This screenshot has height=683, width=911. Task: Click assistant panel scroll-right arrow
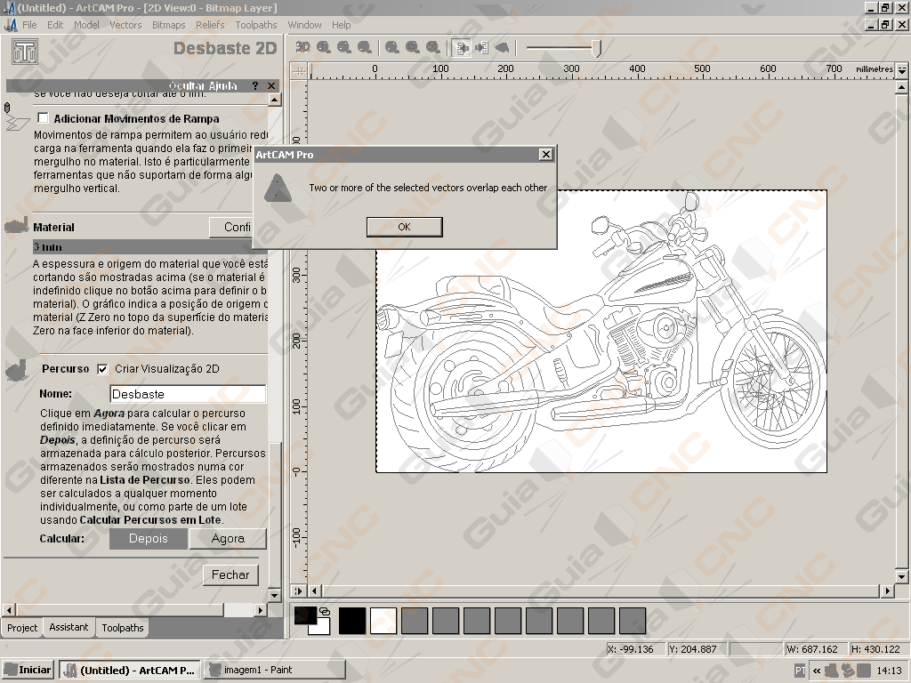pos(261,610)
